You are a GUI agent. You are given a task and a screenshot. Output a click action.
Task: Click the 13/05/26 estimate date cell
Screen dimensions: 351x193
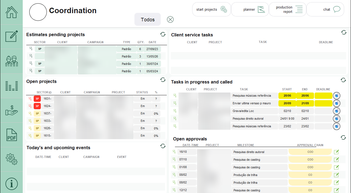coord(153,56)
